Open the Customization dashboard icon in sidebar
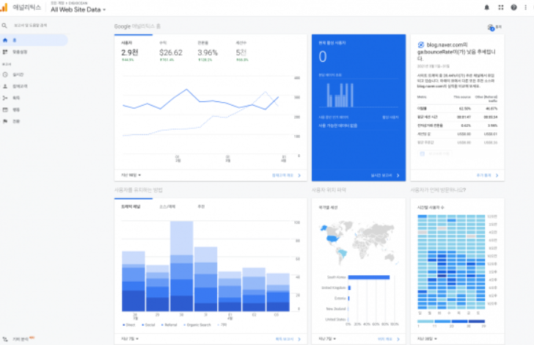 click(x=5, y=52)
